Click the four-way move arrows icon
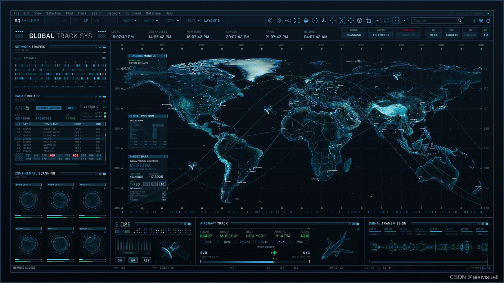The width and height of the screenshot is (504, 283). [351, 20]
